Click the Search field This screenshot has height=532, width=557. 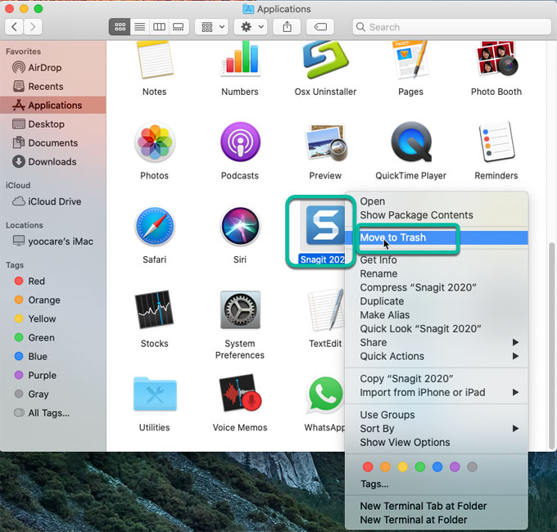[x=452, y=27]
